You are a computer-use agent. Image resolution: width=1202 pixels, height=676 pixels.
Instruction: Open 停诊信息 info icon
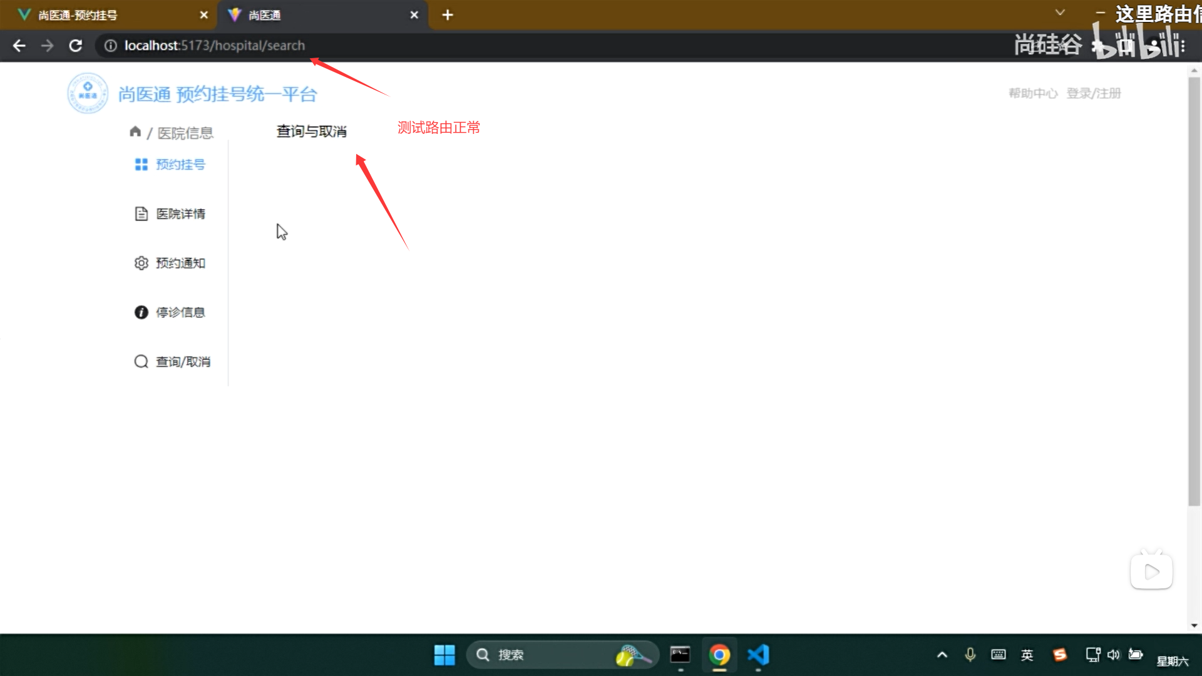coord(141,312)
